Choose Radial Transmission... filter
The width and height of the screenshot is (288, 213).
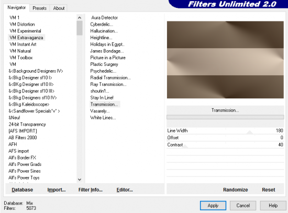110,77
